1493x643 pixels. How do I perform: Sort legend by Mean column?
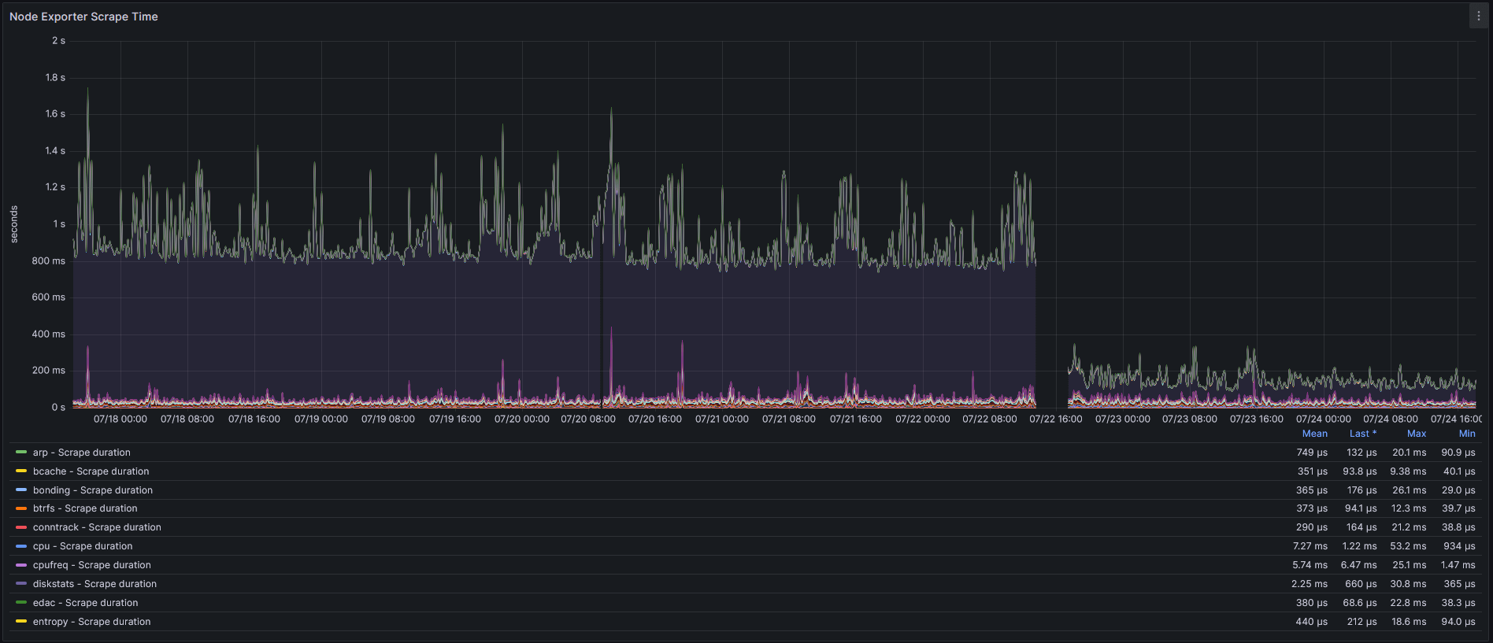1314,434
